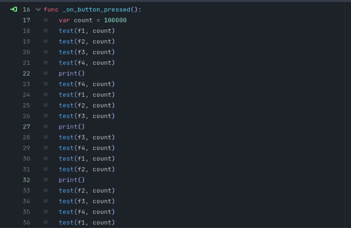
Task: Click the value 100000 on line 17
Action: [x=115, y=20]
